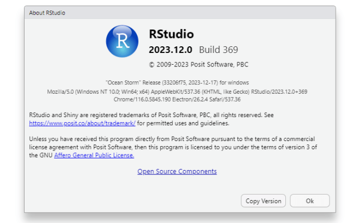
Task: Open the Open Source Components link
Action: [x=177, y=171]
